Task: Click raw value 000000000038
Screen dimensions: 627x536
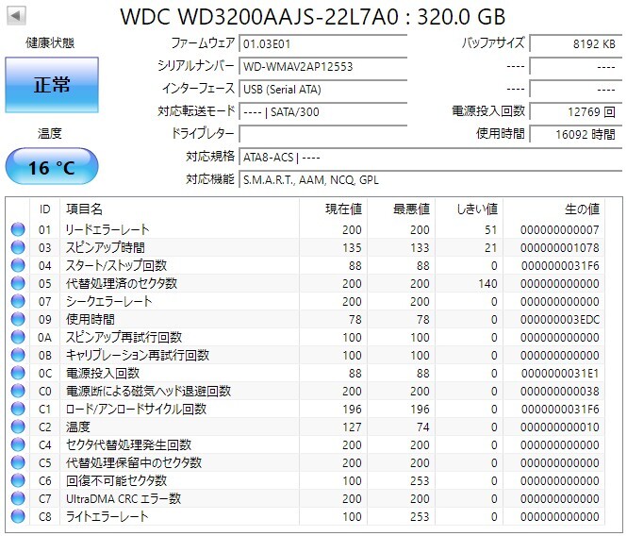Action: 560,391
